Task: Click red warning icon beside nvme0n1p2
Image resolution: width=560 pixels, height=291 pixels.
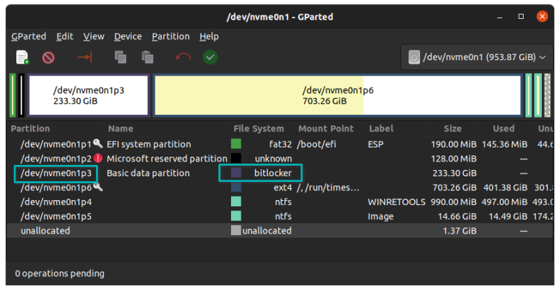Action: click(x=98, y=158)
